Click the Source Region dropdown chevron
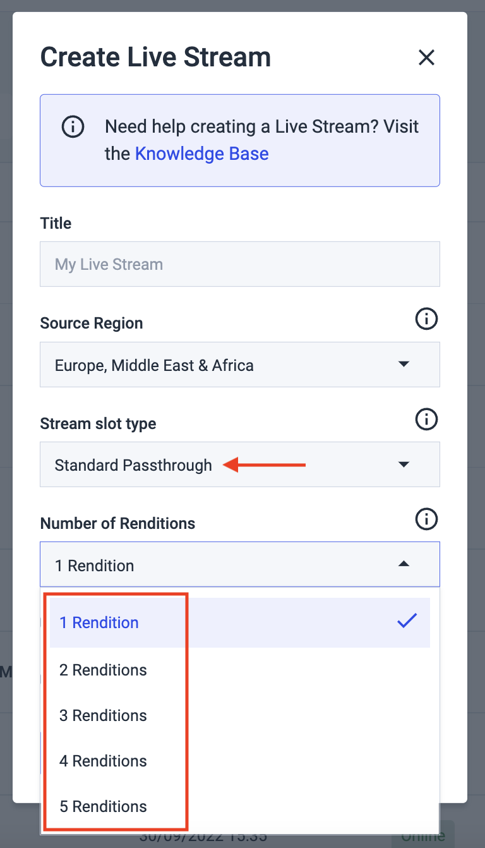 [x=404, y=364]
